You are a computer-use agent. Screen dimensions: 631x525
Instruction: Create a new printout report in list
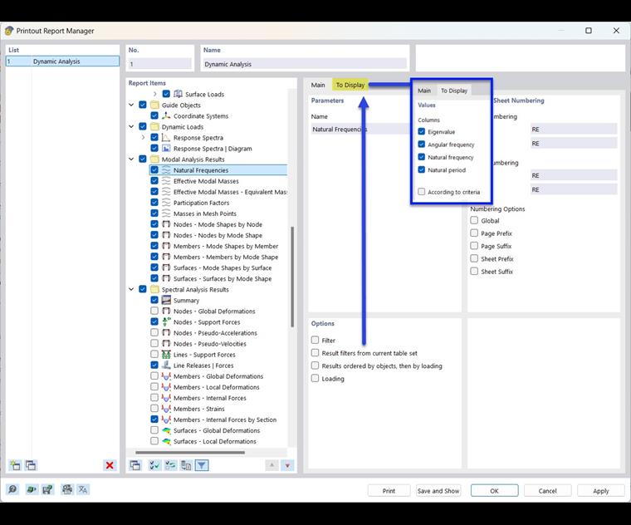coord(15,465)
